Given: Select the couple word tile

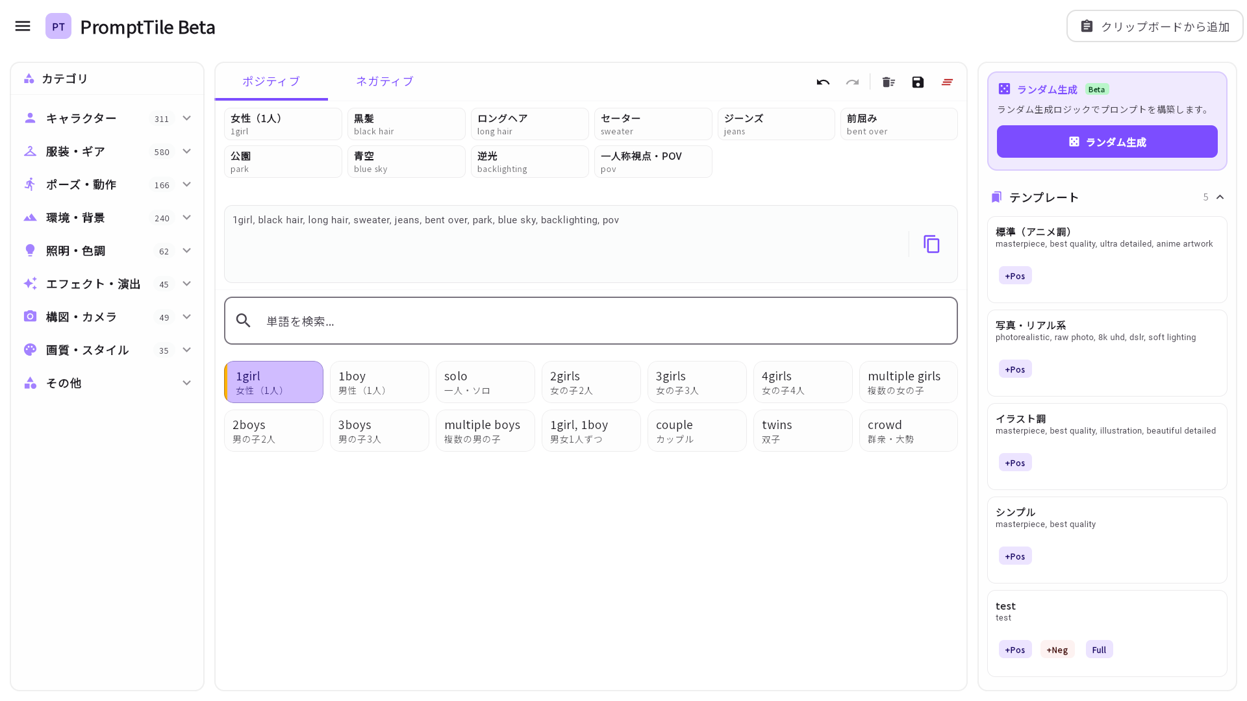Looking at the screenshot, I should [x=697, y=431].
